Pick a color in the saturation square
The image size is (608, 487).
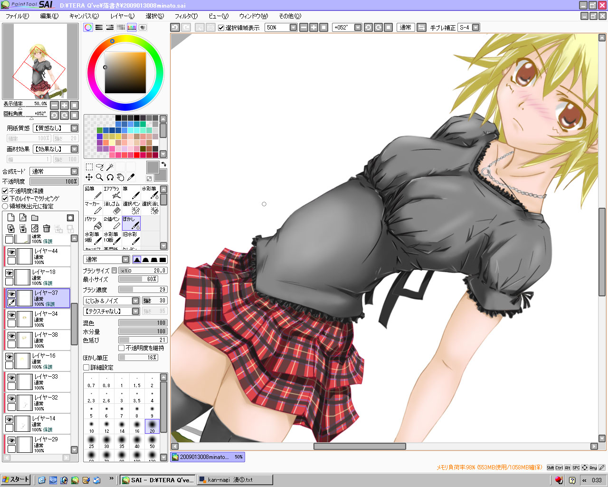(x=125, y=72)
